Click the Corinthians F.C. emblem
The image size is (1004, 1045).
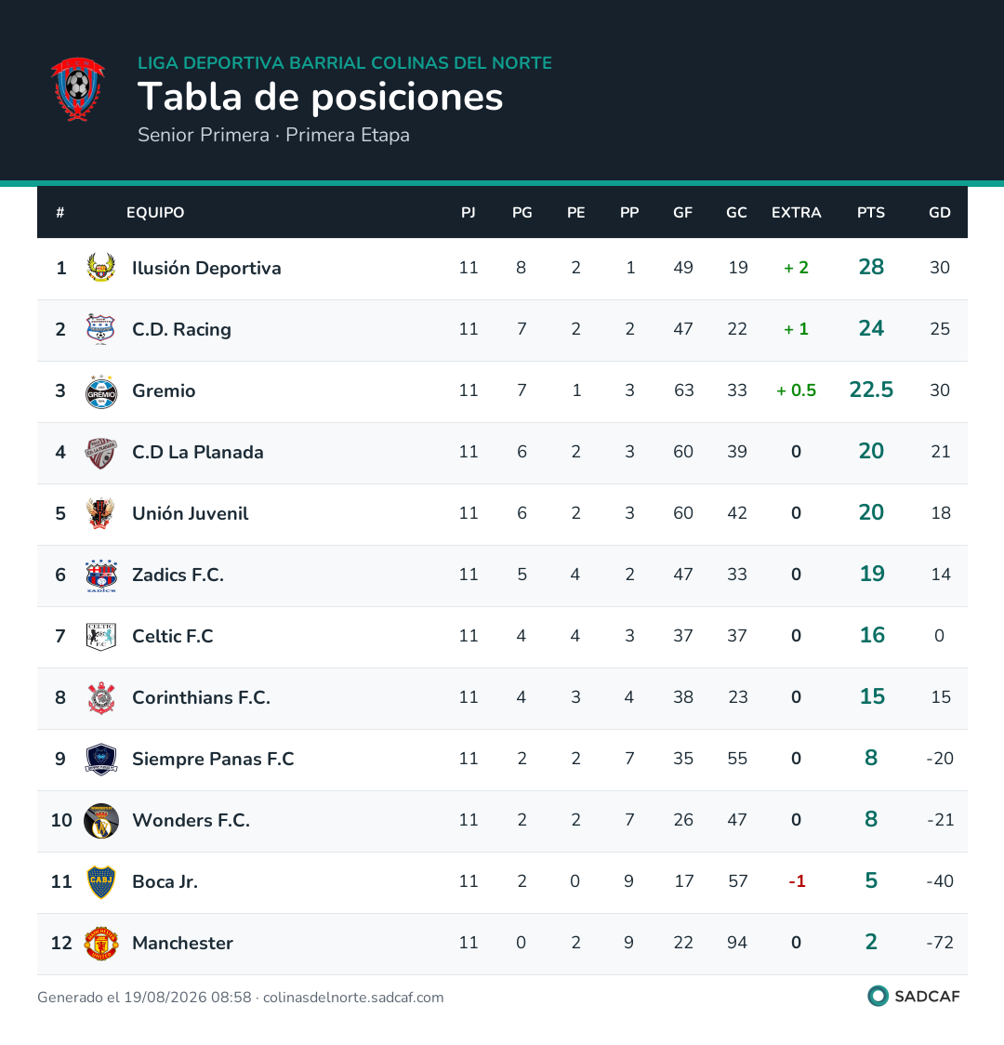coord(101,698)
